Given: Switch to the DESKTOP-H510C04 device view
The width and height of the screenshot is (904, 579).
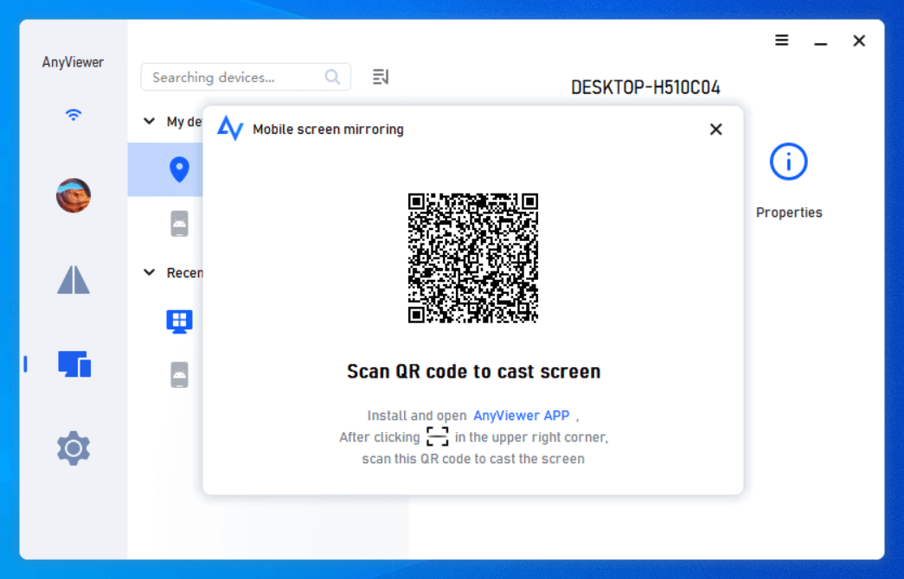Looking at the screenshot, I should click(x=646, y=87).
